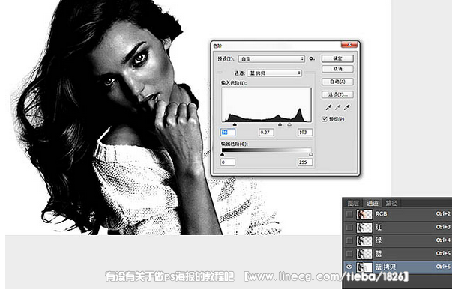452x289 pixels.
Task: Click the RGB channel thumbnail
Action: [364, 214]
